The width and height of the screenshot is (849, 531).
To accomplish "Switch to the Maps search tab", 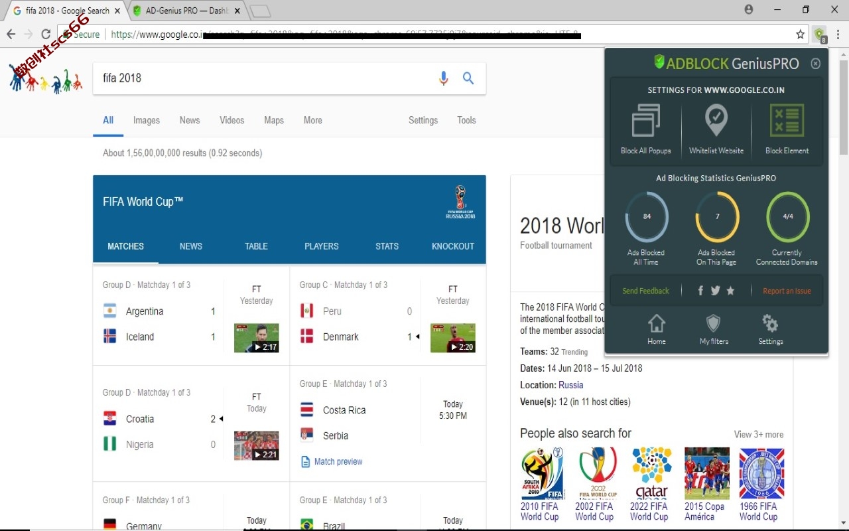I will pos(274,120).
